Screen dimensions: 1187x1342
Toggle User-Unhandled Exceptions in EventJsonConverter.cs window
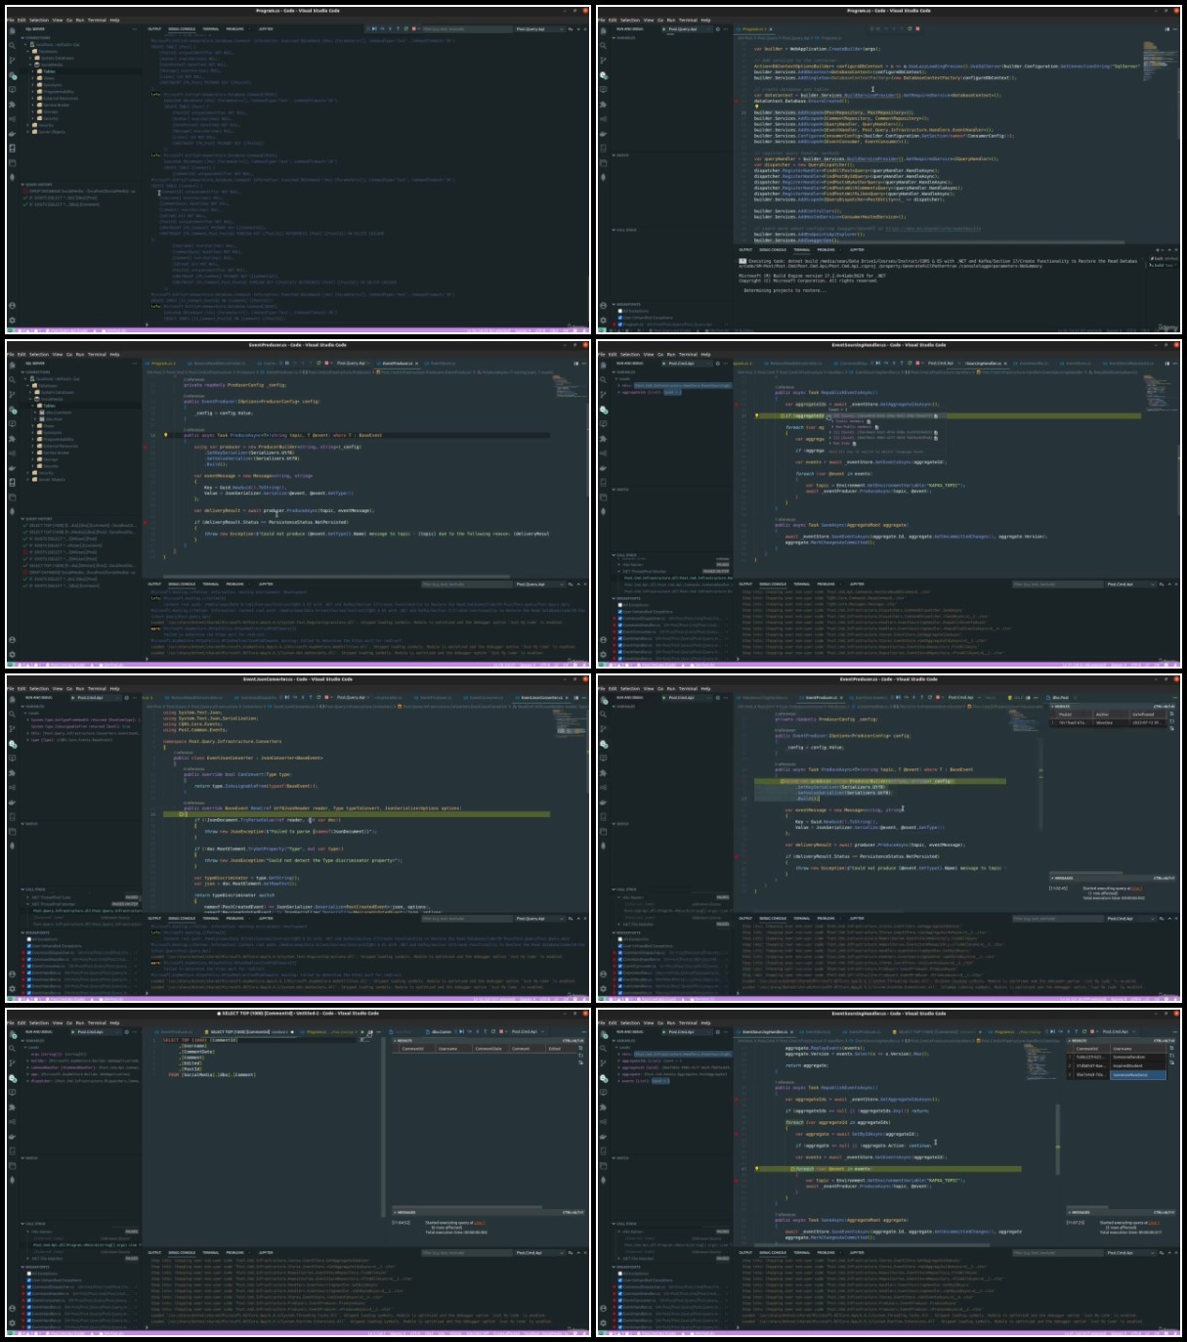[28, 946]
